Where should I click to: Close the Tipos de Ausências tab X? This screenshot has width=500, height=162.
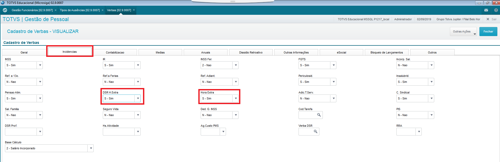[103, 10]
